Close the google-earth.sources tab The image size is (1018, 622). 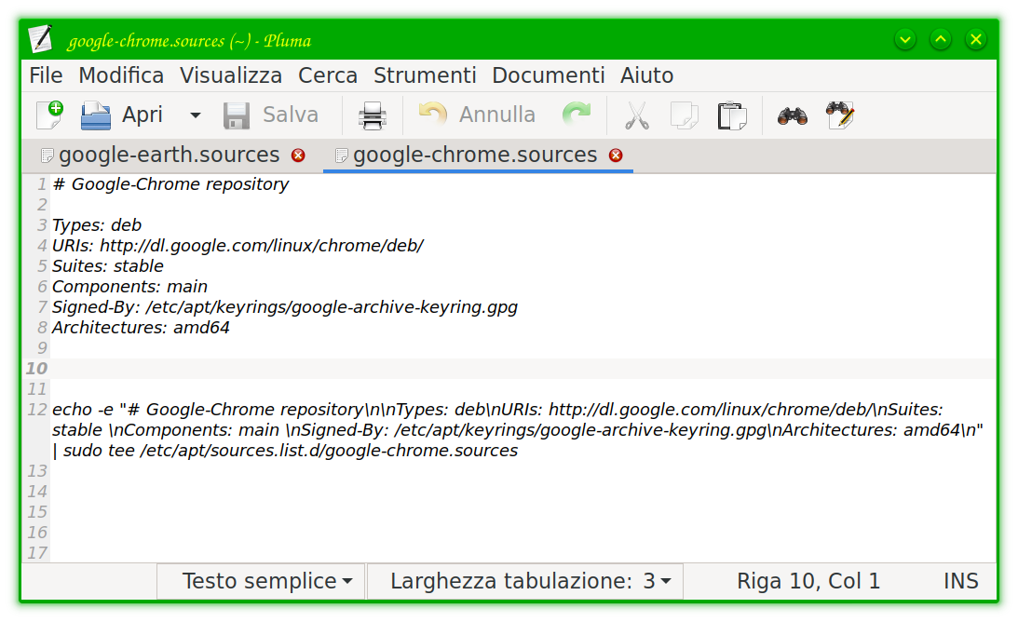pyautogui.click(x=298, y=155)
